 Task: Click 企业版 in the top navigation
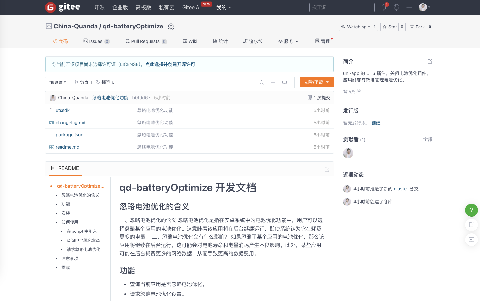click(x=120, y=7)
